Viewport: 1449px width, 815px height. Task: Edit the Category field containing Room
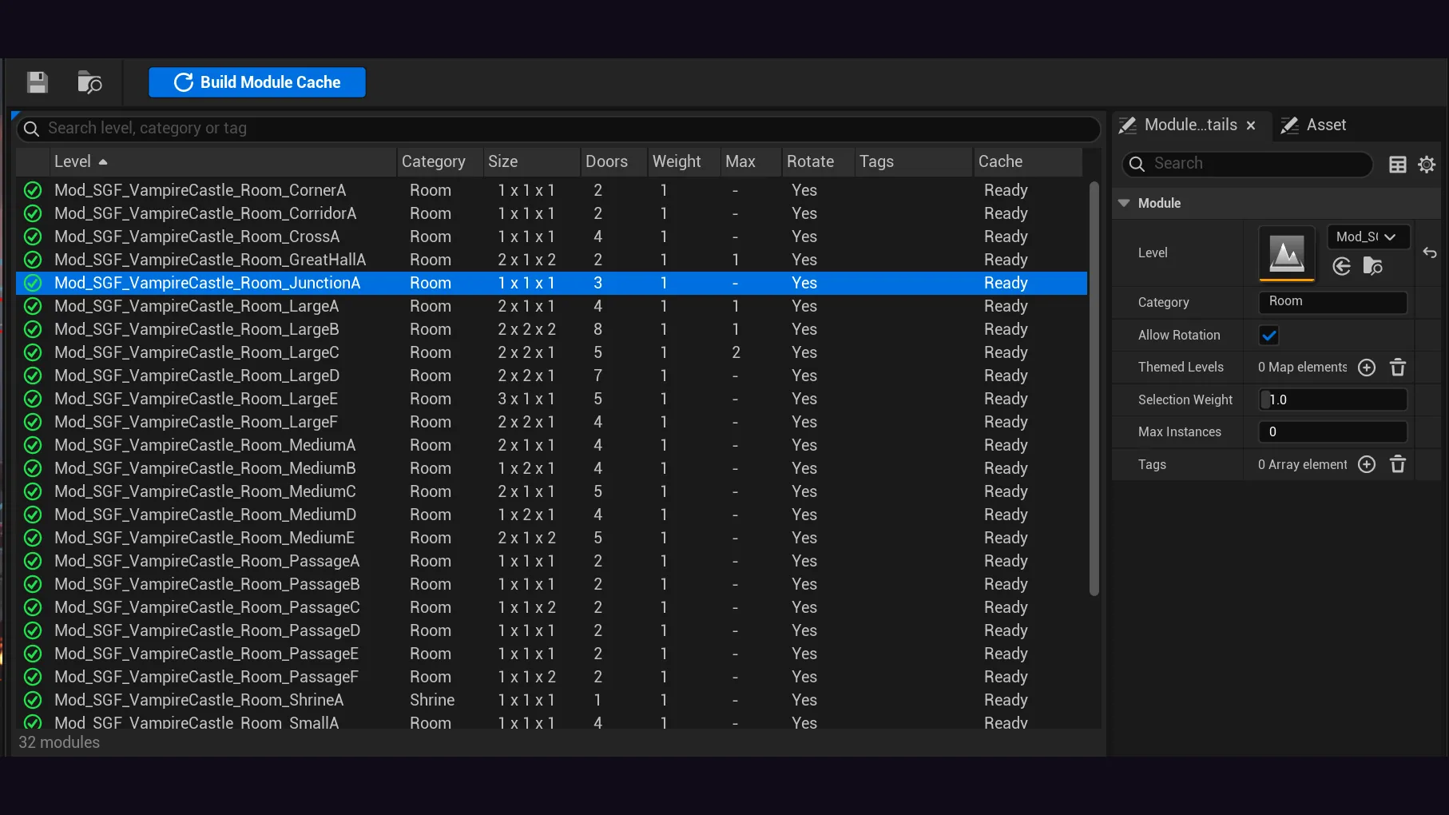[x=1332, y=302]
